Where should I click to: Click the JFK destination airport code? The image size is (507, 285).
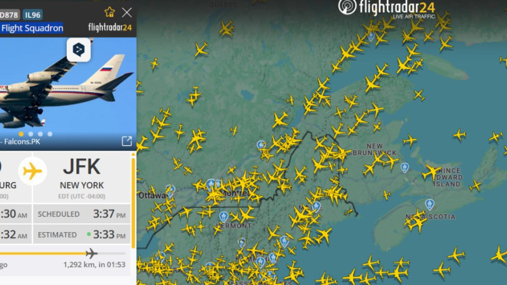81,166
